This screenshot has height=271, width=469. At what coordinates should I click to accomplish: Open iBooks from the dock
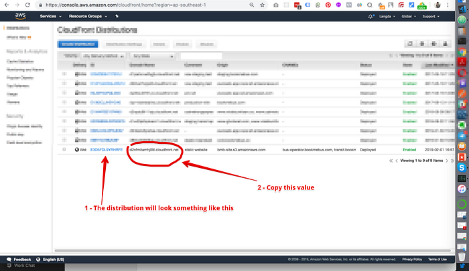[462, 147]
